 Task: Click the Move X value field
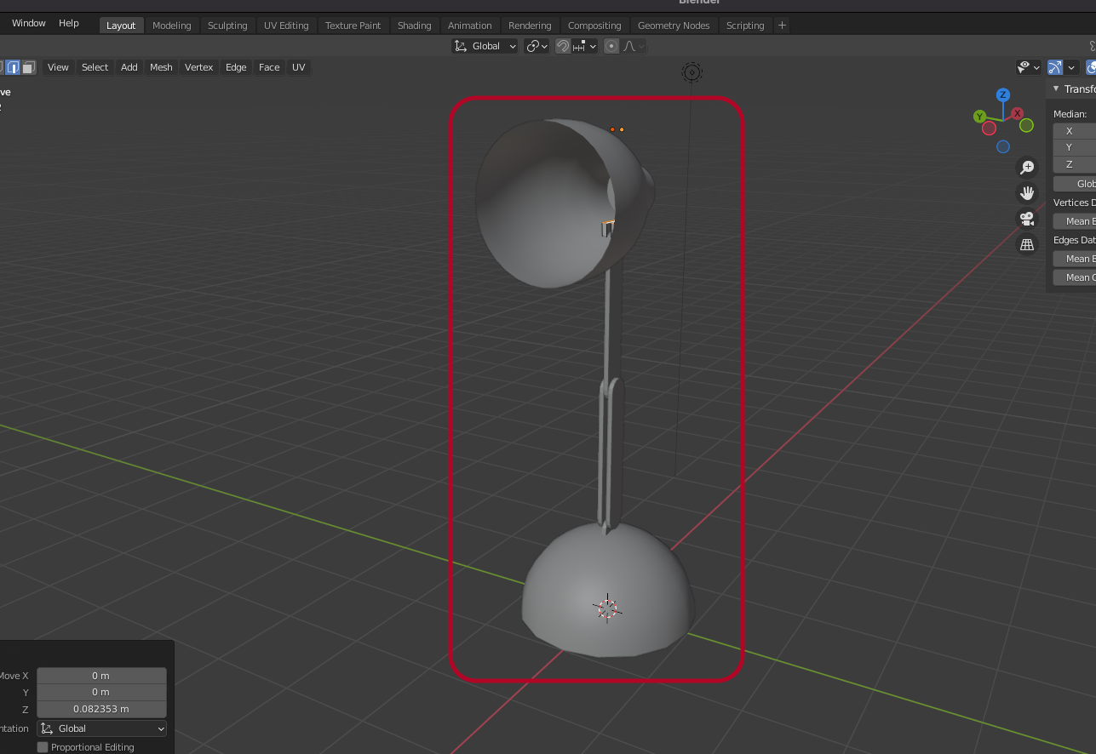point(101,676)
